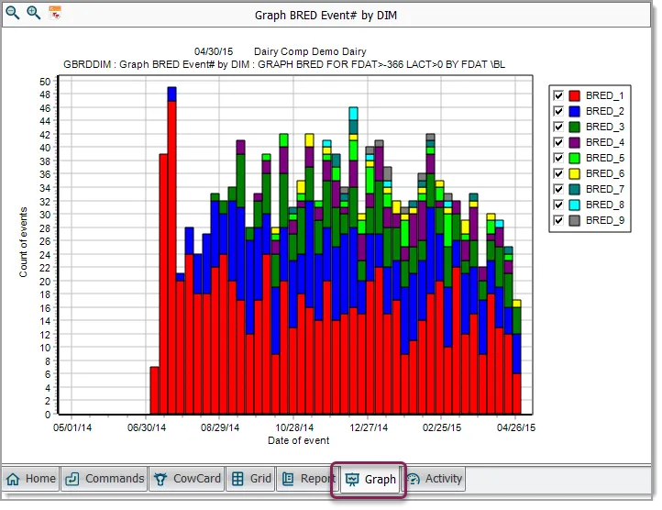Click the BRED_7 legend label

(605, 189)
